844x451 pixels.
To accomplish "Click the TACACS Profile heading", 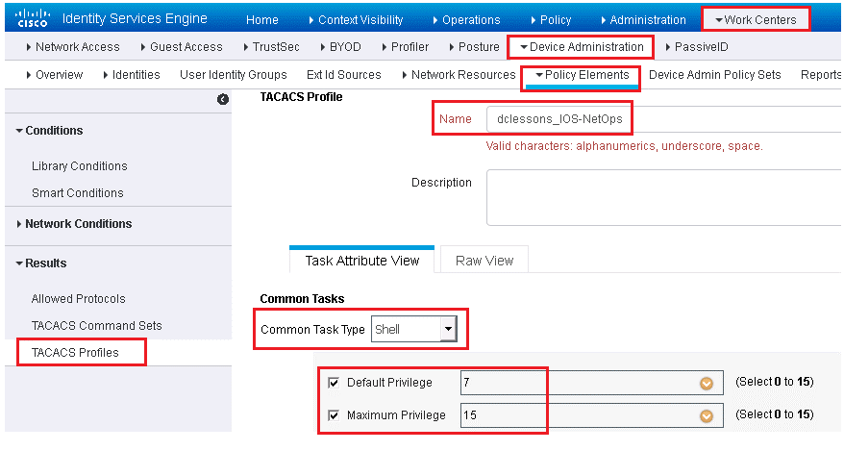I will (x=301, y=97).
